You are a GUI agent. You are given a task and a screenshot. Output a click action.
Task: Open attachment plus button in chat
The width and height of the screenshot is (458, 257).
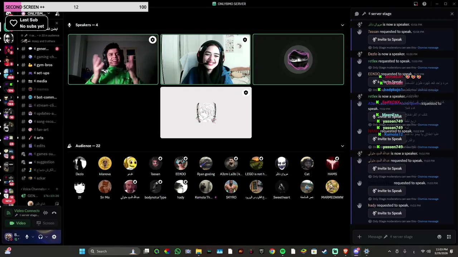(360, 237)
